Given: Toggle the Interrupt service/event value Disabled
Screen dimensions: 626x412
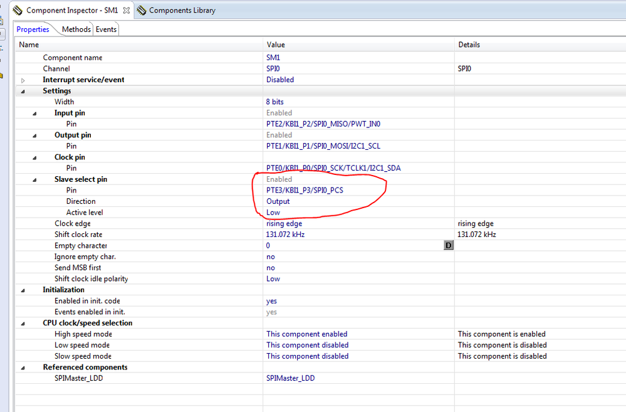Looking at the screenshot, I should 280,80.
